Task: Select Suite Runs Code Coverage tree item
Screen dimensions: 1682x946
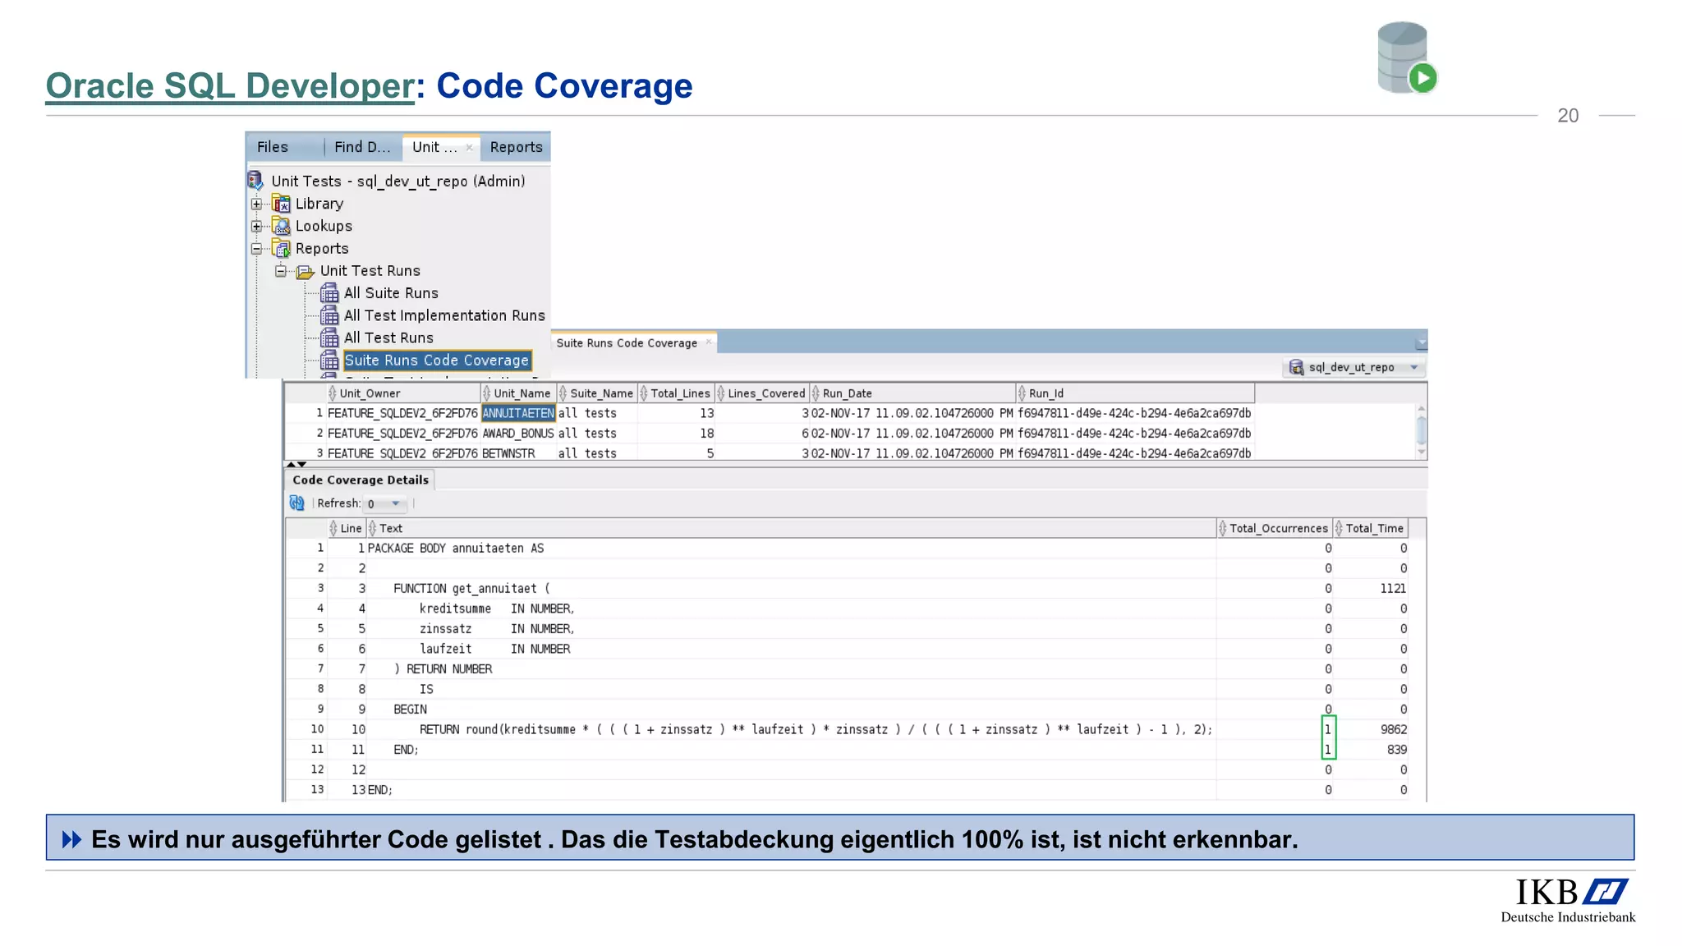Action: tap(437, 360)
